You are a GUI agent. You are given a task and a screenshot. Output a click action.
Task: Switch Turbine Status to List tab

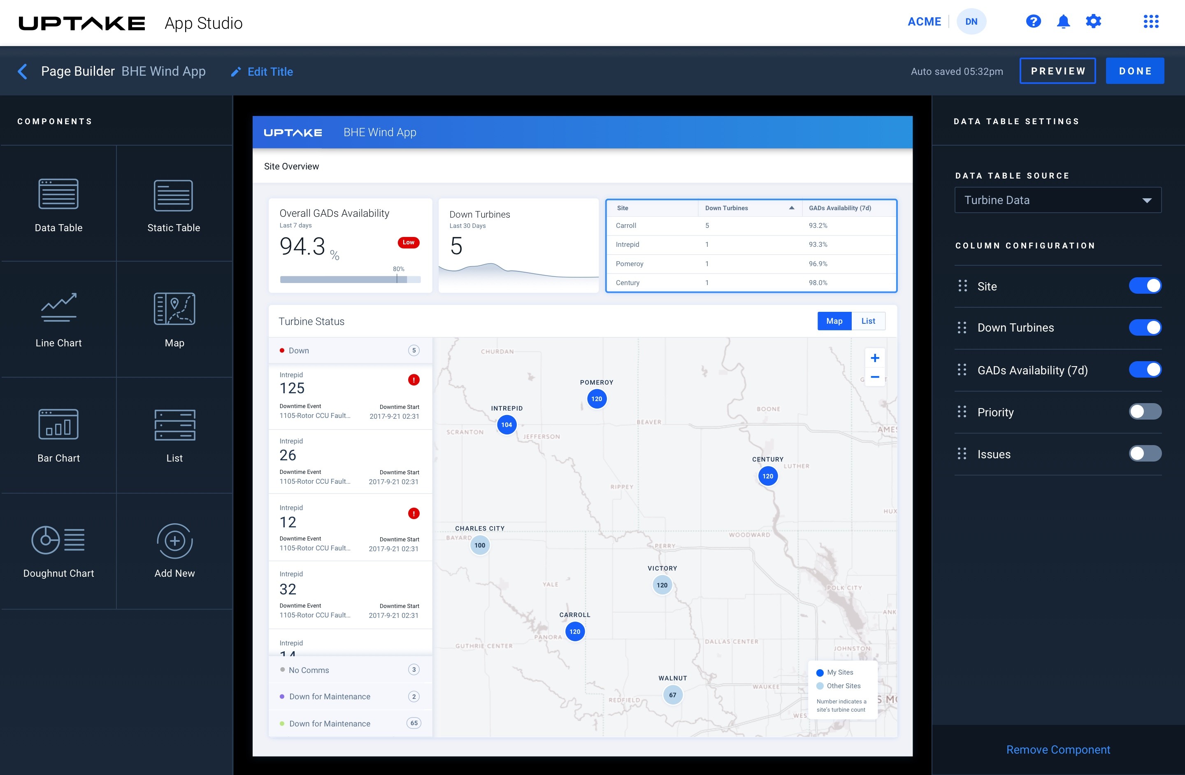point(868,321)
